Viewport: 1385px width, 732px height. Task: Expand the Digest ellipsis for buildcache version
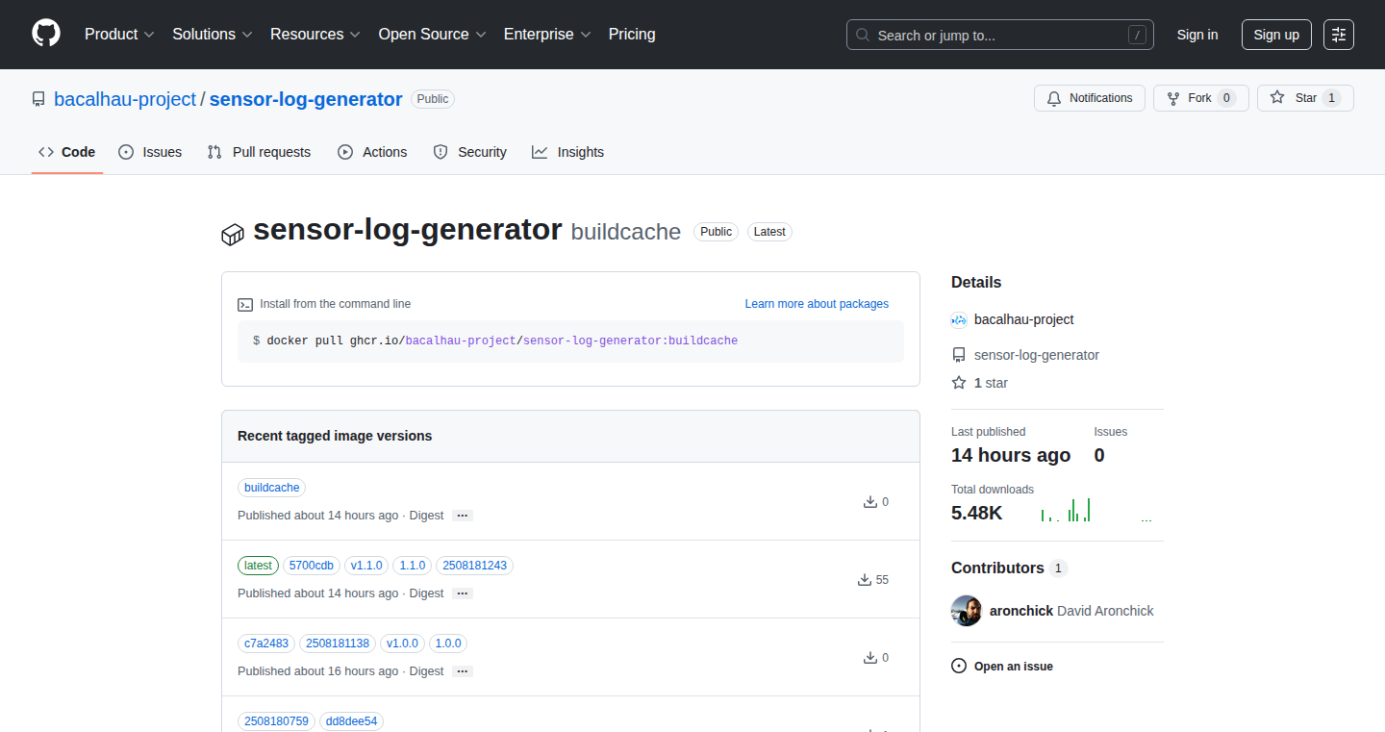coord(463,516)
